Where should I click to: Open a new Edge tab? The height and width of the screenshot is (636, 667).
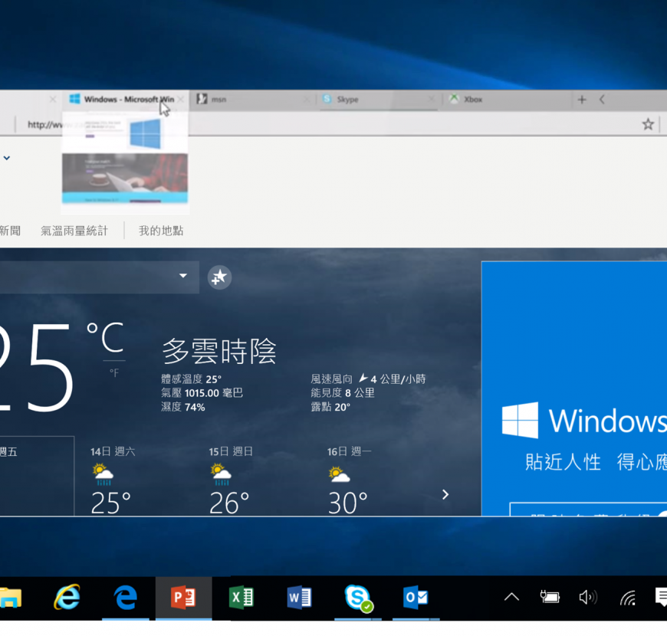tap(582, 100)
